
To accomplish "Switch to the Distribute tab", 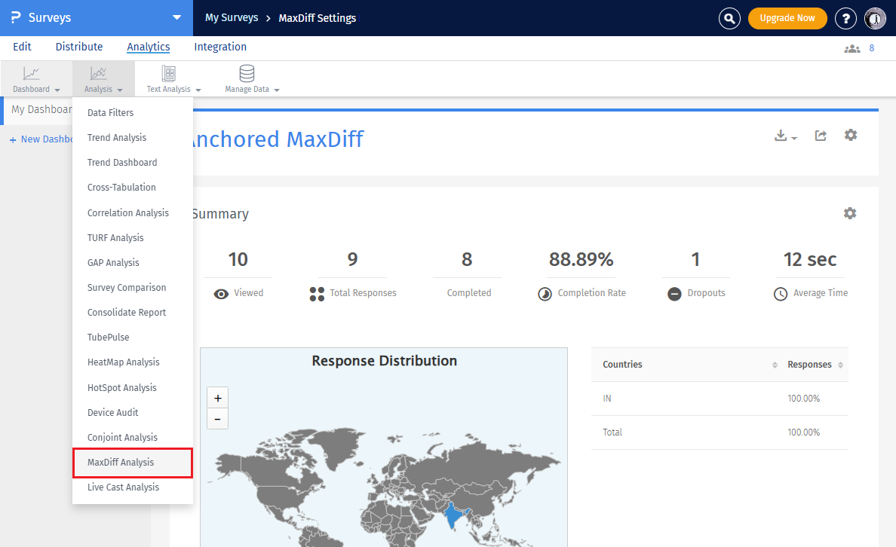I will (79, 47).
